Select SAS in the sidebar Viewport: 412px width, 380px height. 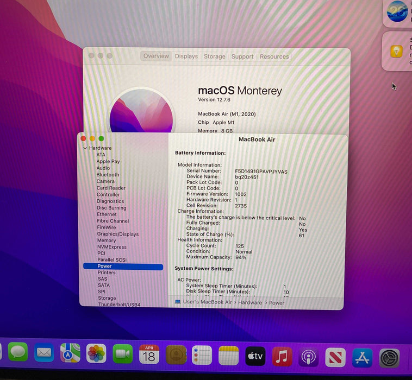point(103,279)
